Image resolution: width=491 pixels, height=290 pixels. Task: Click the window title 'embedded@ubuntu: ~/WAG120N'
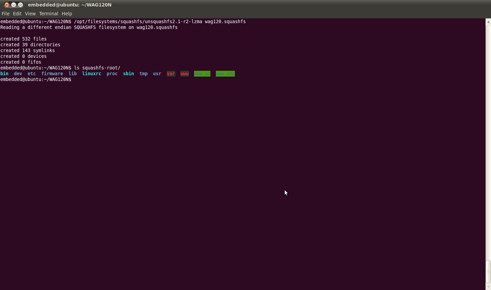coord(70,5)
